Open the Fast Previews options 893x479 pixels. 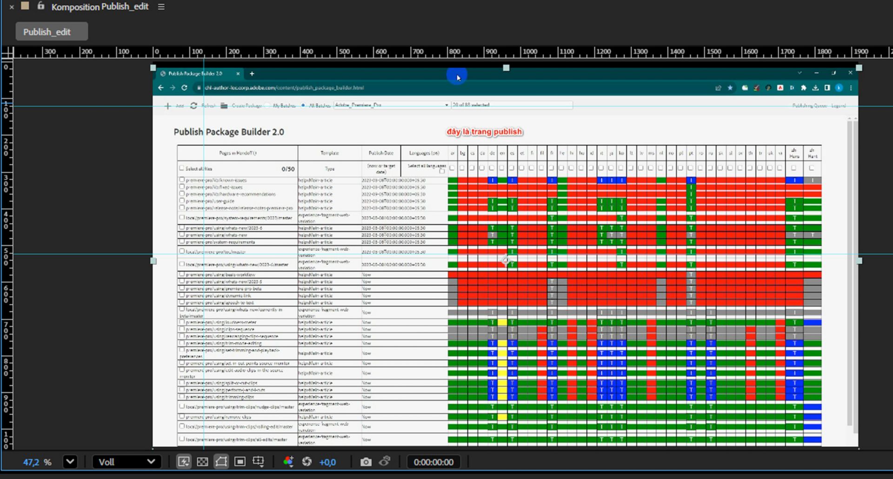pyautogui.click(x=184, y=462)
